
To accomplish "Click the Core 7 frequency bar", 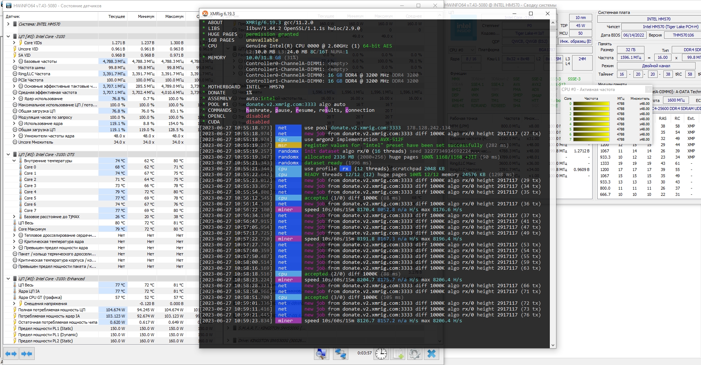I will pos(591,140).
